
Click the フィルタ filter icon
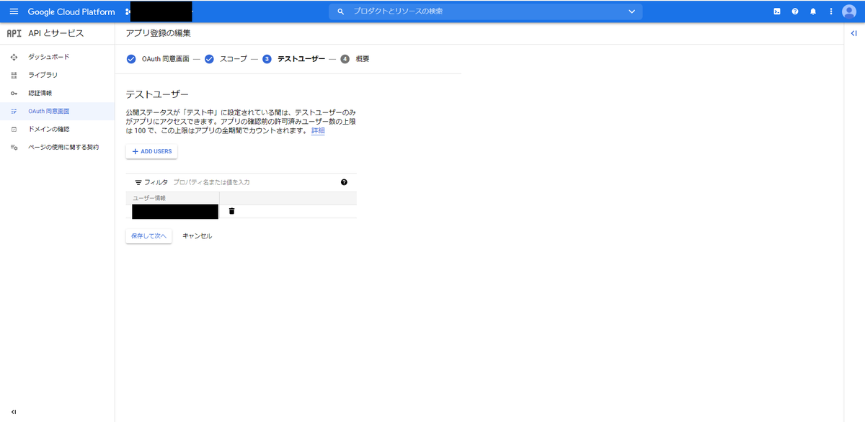click(x=138, y=183)
